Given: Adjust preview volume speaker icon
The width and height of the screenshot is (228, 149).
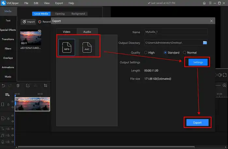Looking at the screenshot, I should tap(220, 75).
